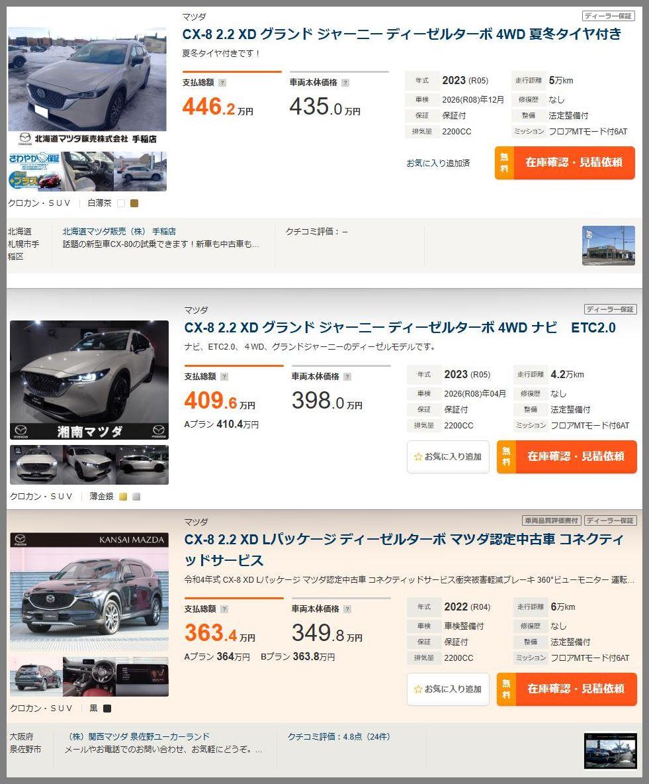Screen dimensions: 649x784
Task: Open 関西マツダ 泉佐野ユーカーランド dealer link
Action: point(139,736)
